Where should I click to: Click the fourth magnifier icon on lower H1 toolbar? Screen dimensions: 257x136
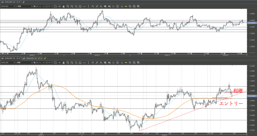tap(80, 63)
